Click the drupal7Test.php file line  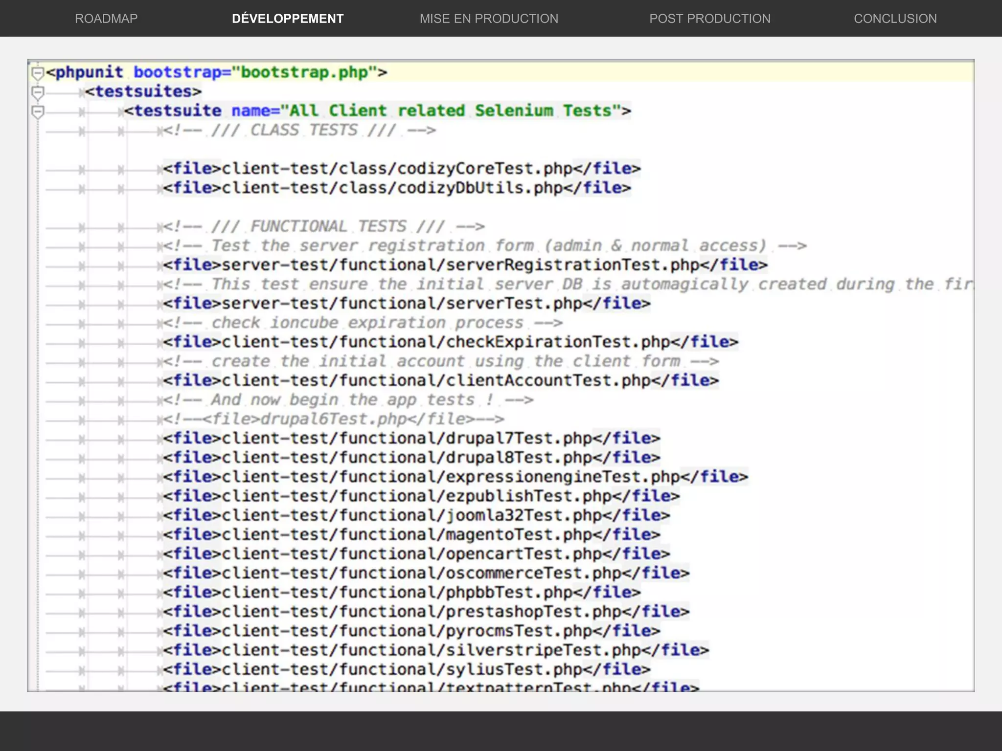click(411, 438)
